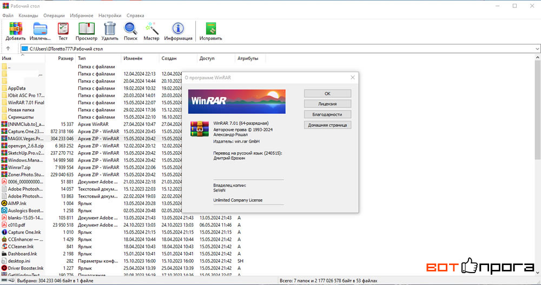Viewport: 541px width, 285px height.
Task: Expand the address bar path dropdown
Action: (x=537, y=49)
